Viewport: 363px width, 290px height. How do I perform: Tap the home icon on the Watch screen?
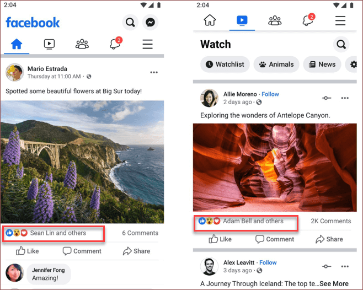pyautogui.click(x=210, y=21)
